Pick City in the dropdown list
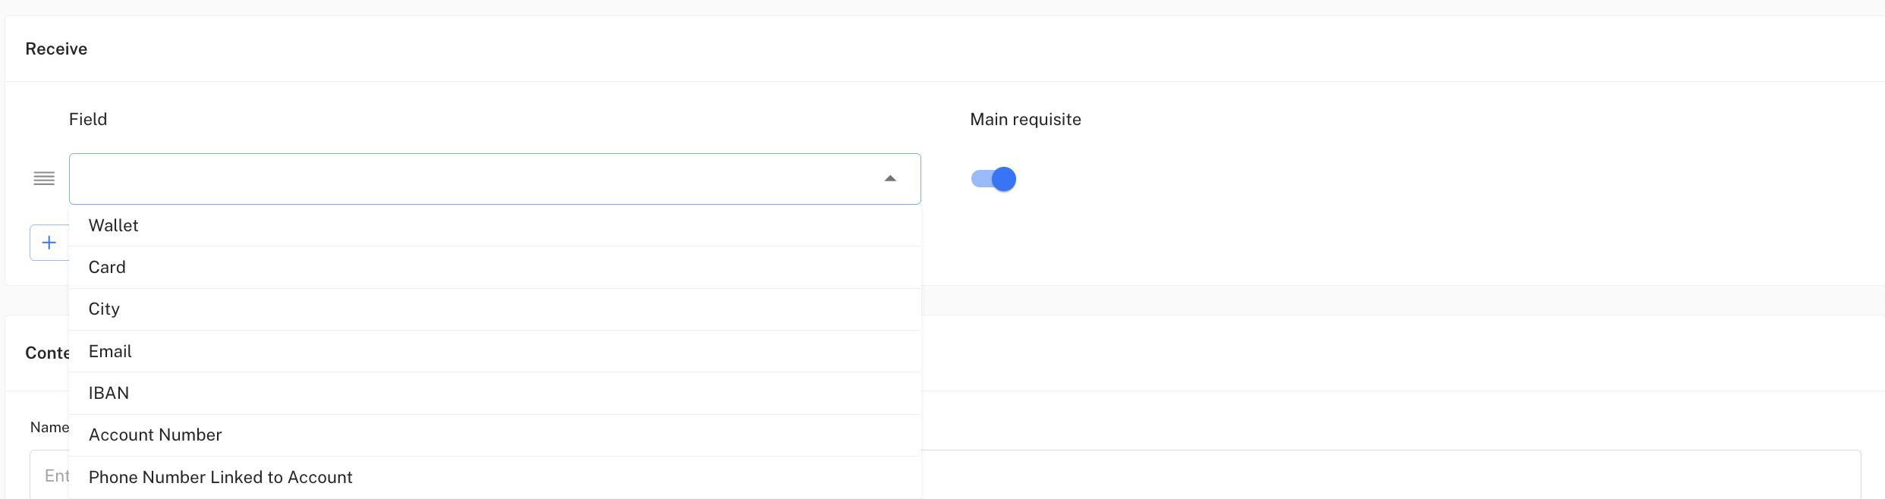Screen dimensions: 1885x499 click(x=104, y=309)
